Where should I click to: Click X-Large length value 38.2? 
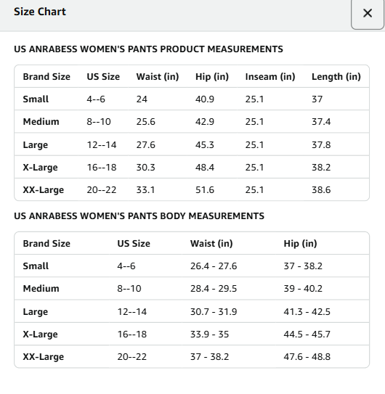pyautogui.click(x=321, y=168)
